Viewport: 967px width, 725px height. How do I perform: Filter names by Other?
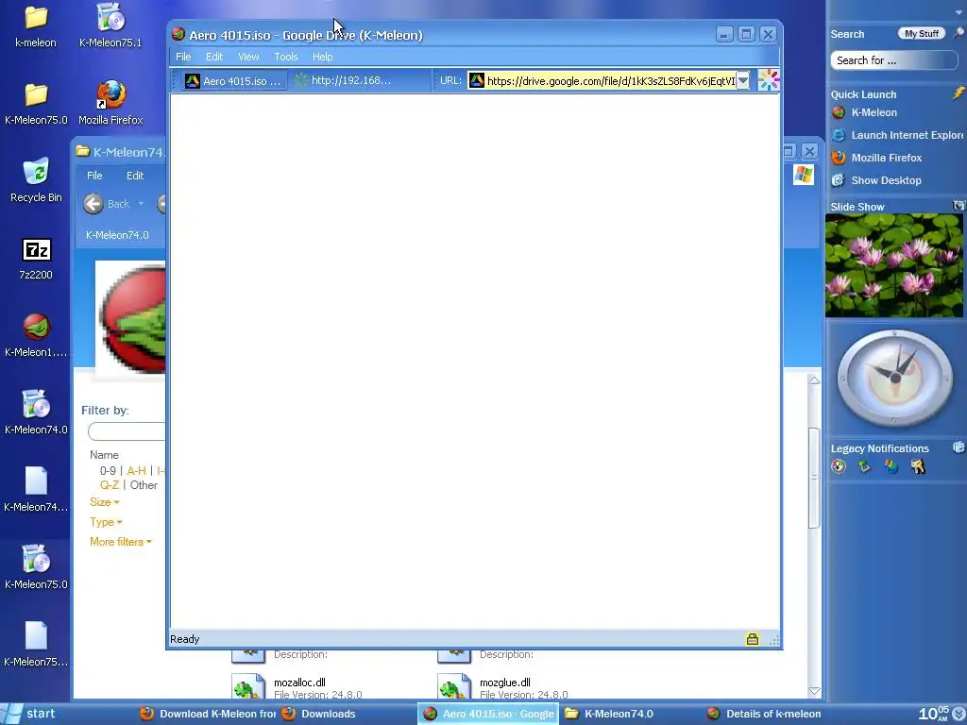tap(144, 485)
